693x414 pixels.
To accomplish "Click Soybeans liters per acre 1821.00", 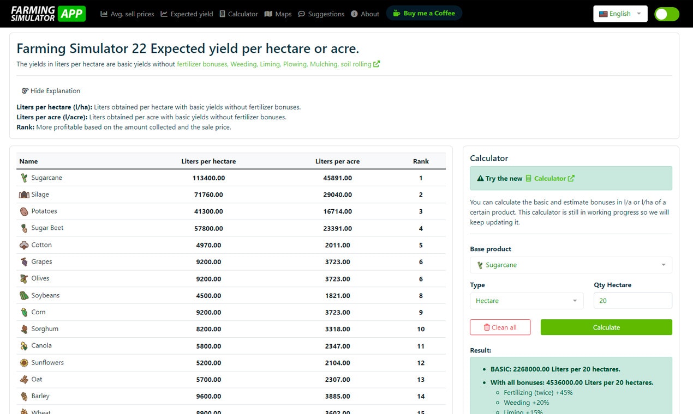I will tap(337, 295).
